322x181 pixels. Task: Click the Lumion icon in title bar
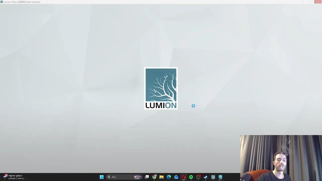point(2,2)
